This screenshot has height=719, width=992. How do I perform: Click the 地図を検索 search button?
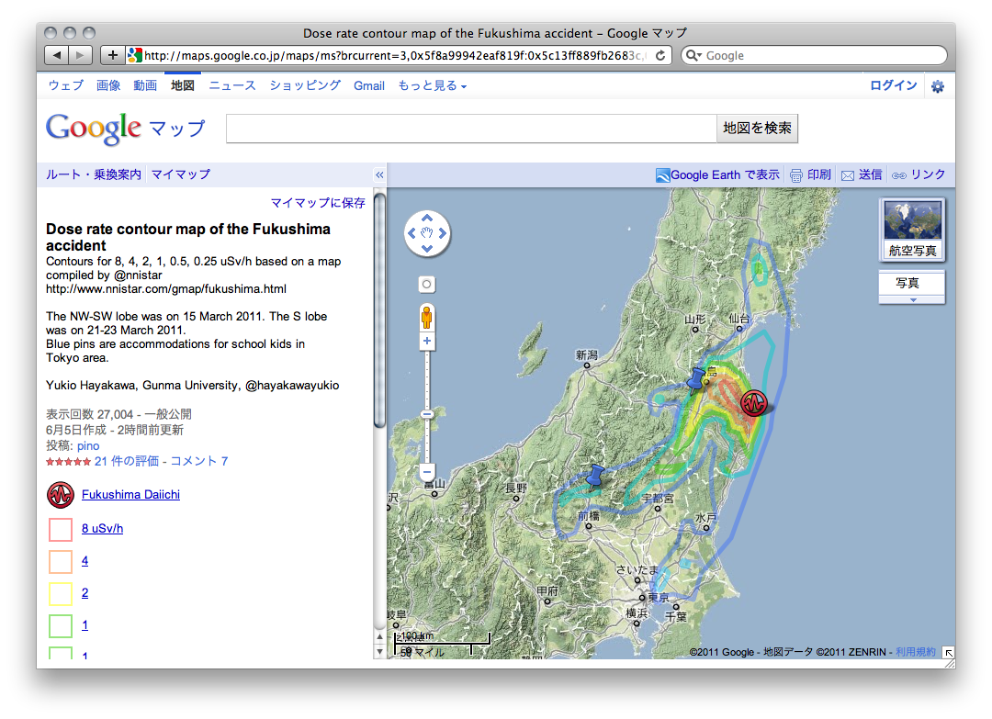click(x=757, y=128)
